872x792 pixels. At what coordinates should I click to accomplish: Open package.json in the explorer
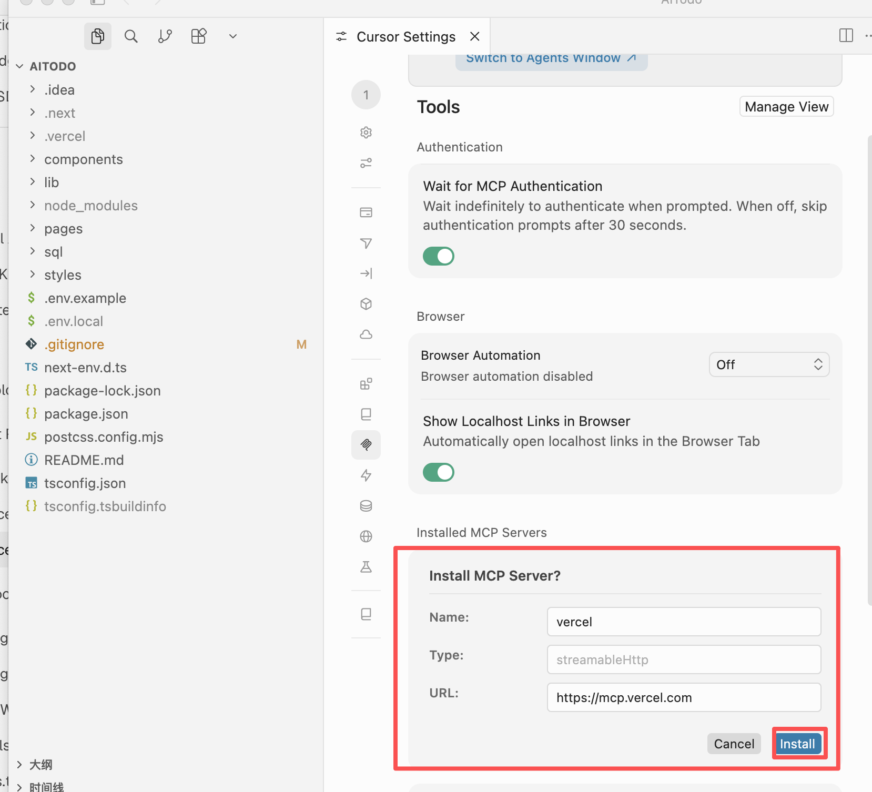tap(86, 414)
